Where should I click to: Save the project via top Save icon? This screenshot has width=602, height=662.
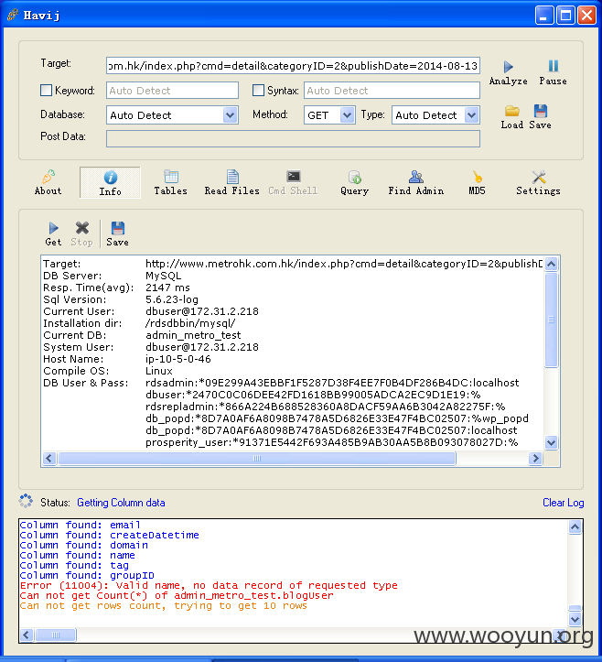click(540, 117)
